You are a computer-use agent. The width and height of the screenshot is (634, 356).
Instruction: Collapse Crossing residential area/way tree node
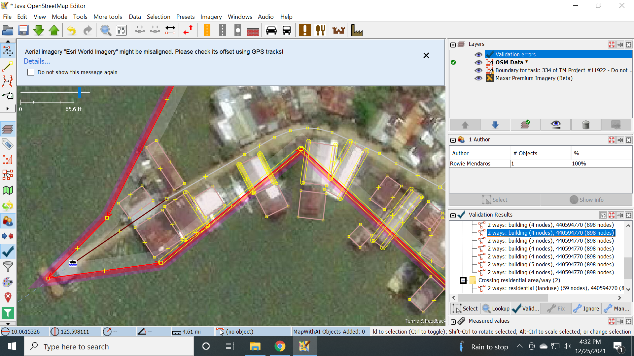point(463,280)
